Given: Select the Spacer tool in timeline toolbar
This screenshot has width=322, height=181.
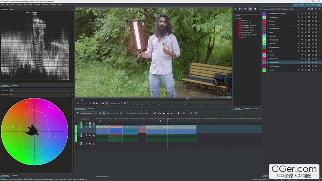Looking at the screenshot, I should coord(113,113).
